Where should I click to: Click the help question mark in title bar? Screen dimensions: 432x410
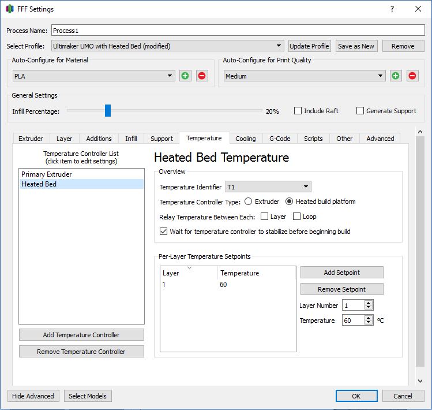pyautogui.click(x=392, y=9)
